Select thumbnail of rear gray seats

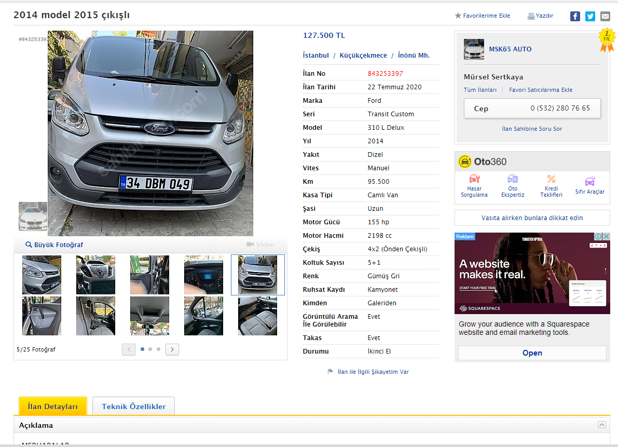coord(258,316)
